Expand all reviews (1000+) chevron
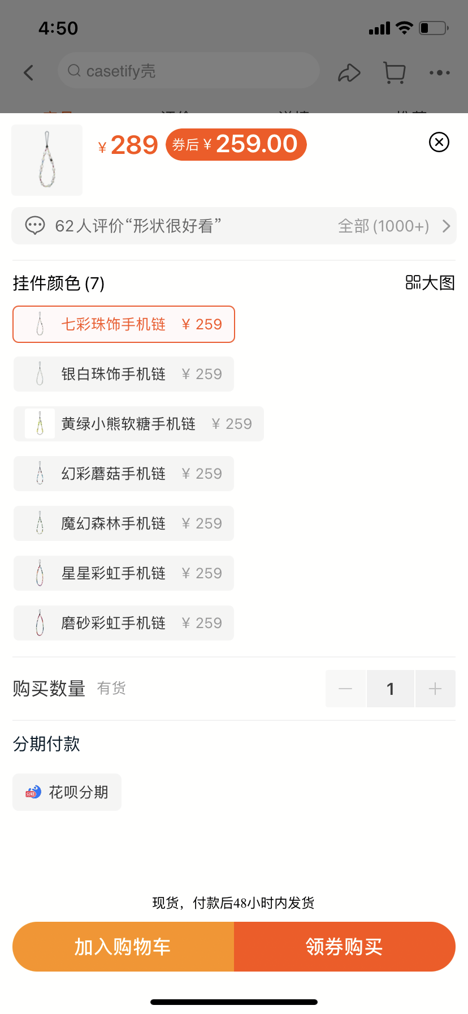Viewport: 468px width, 1014px height. point(446,226)
